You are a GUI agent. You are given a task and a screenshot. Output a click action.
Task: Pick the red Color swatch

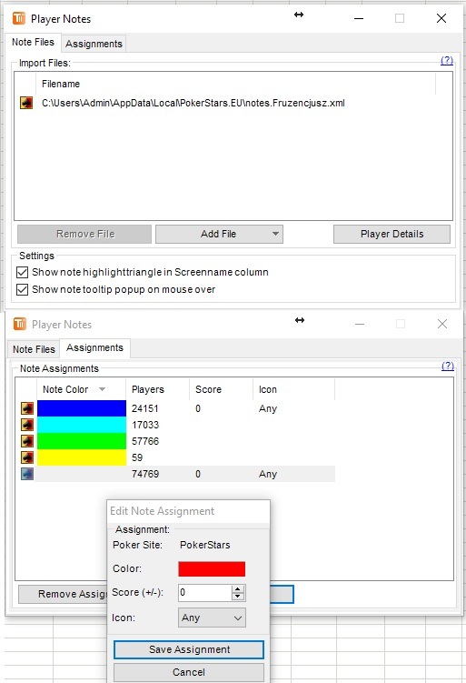[212, 569]
